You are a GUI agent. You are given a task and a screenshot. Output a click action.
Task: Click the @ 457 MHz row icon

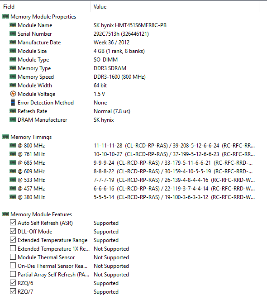[x=13, y=188]
